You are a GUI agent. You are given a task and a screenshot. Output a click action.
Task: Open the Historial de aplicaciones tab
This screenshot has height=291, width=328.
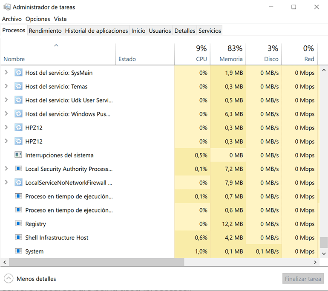[x=96, y=31]
